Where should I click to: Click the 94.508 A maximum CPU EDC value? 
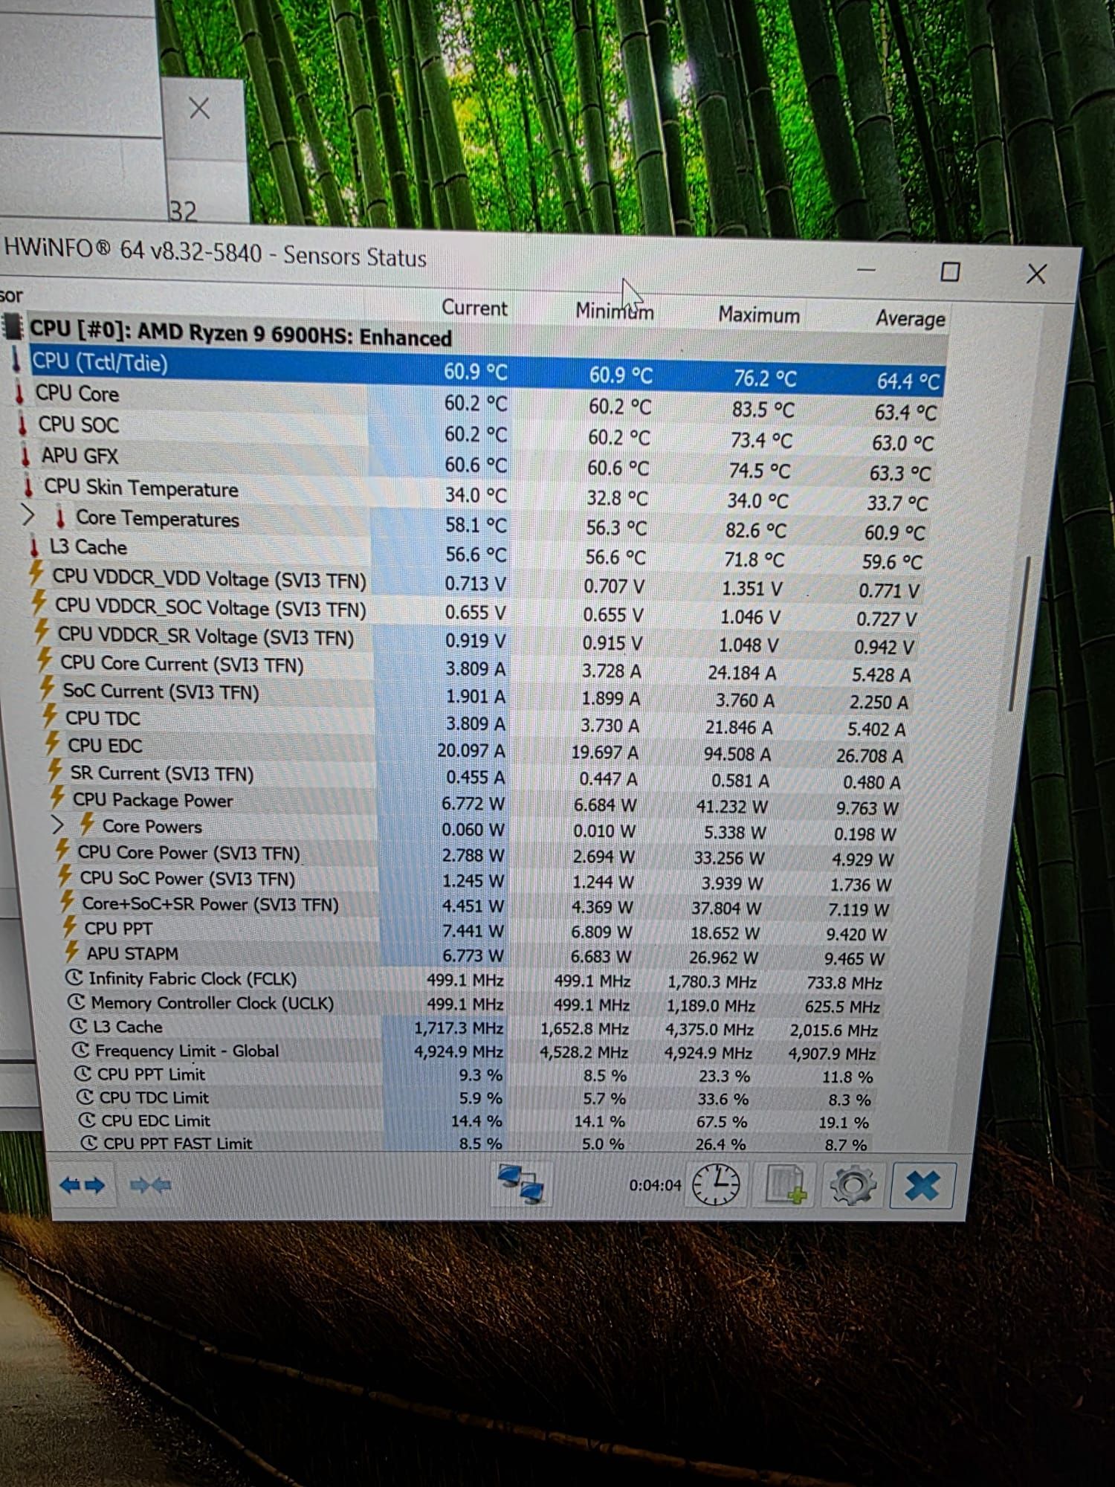click(x=737, y=754)
